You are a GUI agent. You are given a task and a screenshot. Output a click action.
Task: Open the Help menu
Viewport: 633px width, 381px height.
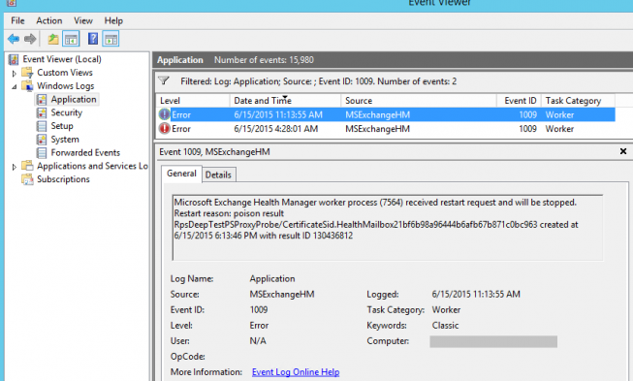tap(113, 20)
